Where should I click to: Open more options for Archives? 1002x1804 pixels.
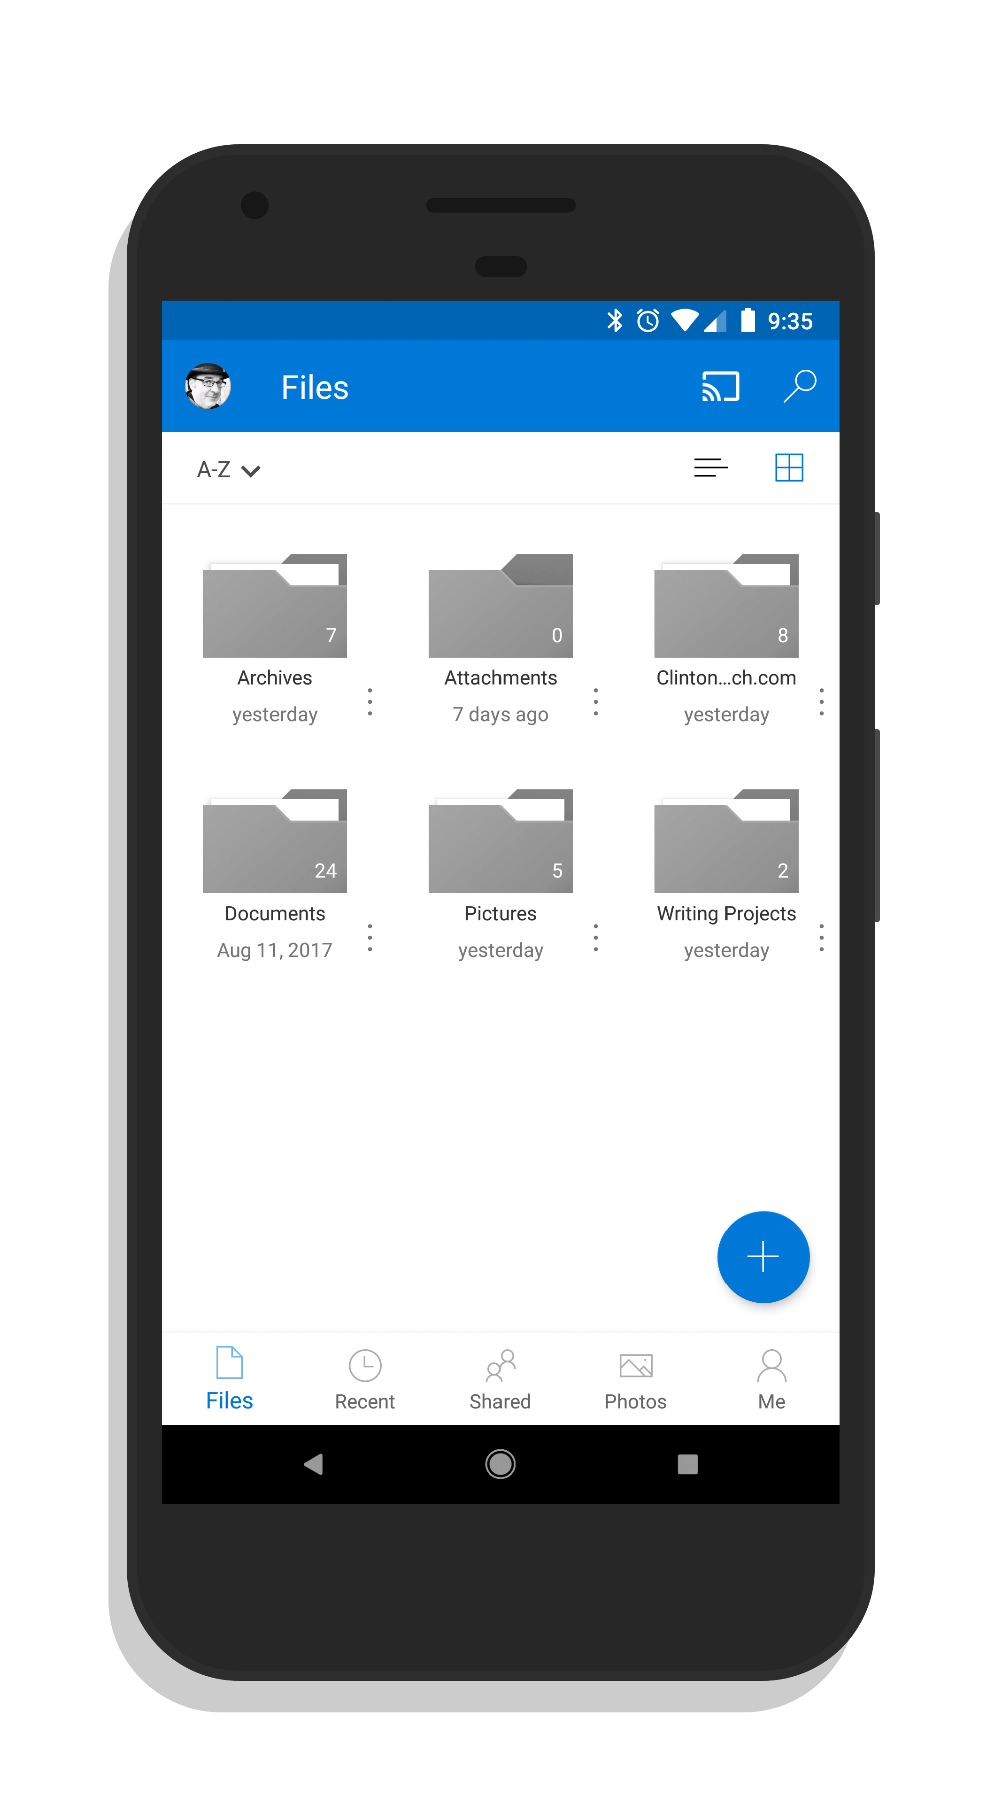coord(370,702)
